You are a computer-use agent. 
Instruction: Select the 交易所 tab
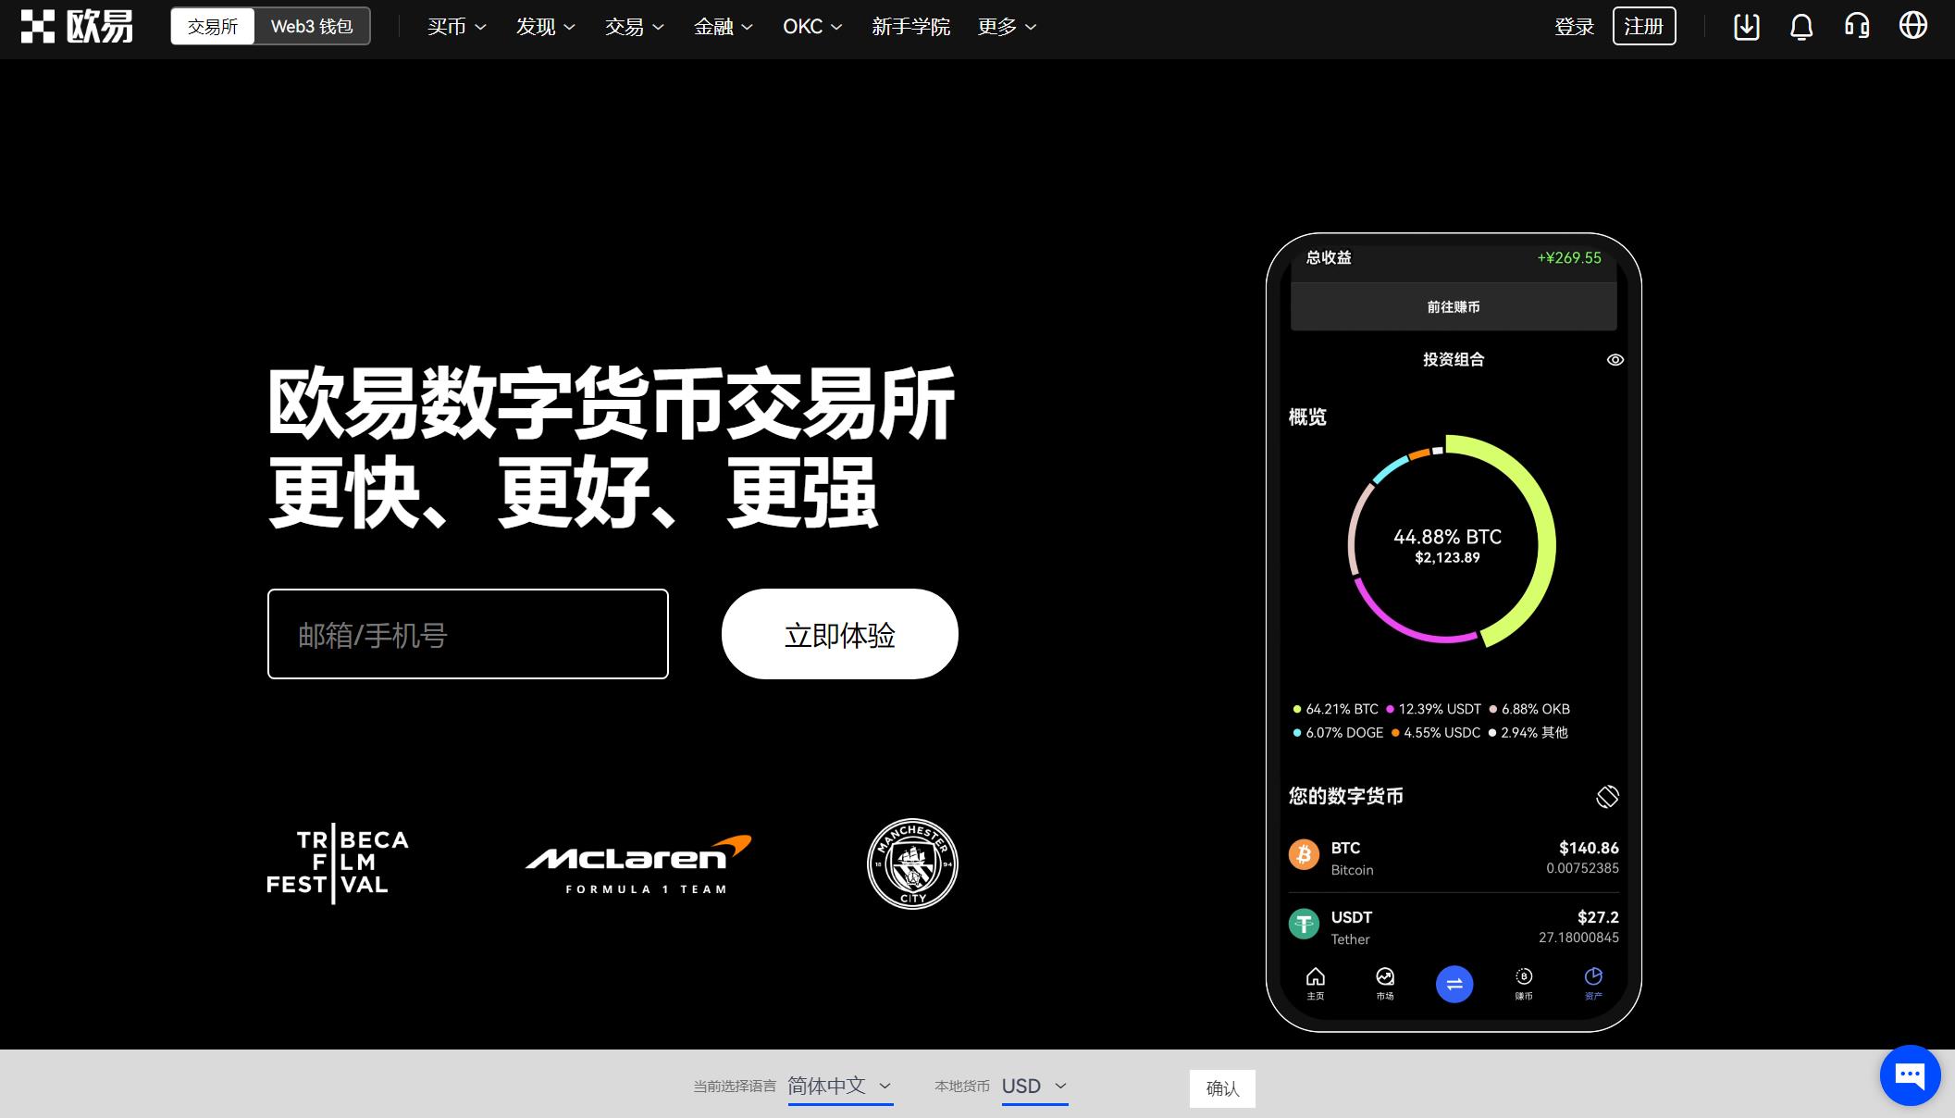[212, 26]
